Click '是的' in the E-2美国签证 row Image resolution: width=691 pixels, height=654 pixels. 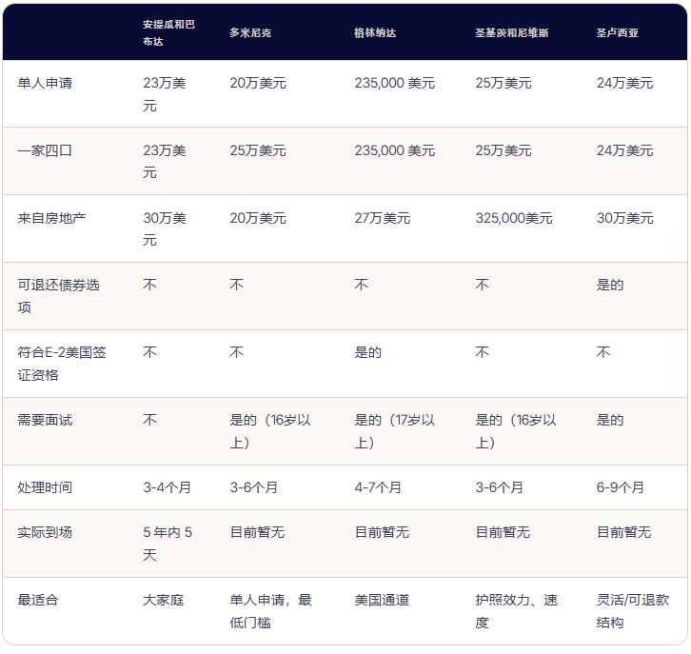pyautogui.click(x=368, y=352)
